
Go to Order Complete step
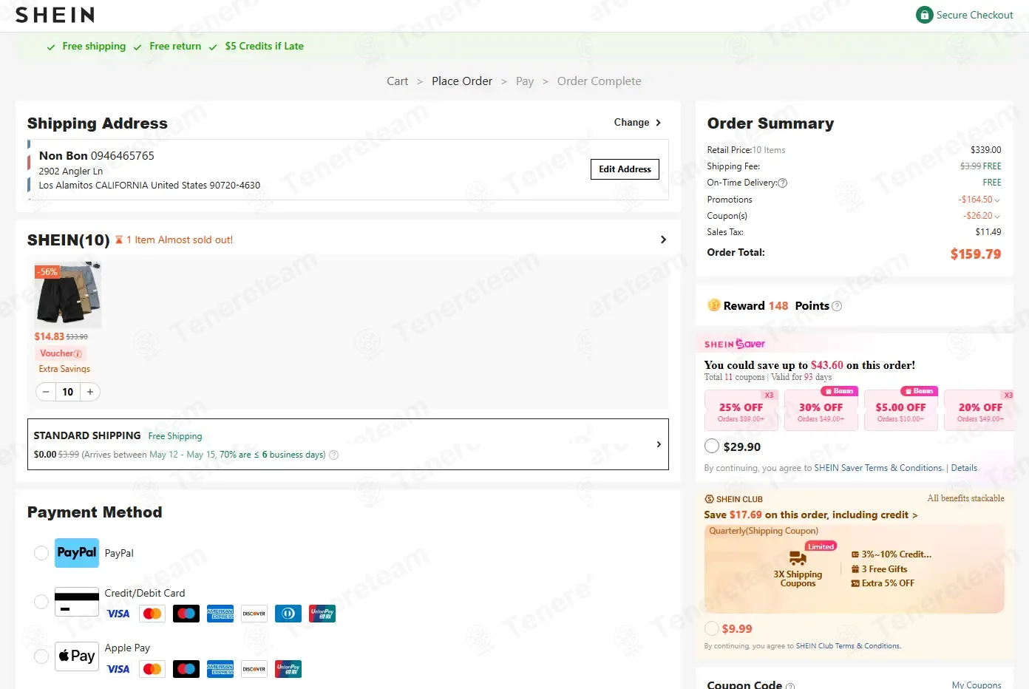tap(599, 81)
